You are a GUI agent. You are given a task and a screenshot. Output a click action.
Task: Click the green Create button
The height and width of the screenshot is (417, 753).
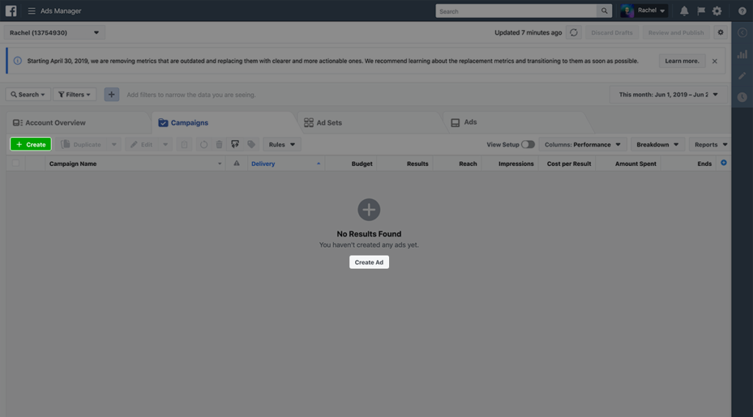pyautogui.click(x=31, y=145)
